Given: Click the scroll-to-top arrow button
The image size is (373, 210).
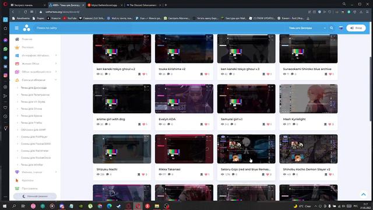Looking at the screenshot, I should 364,194.
